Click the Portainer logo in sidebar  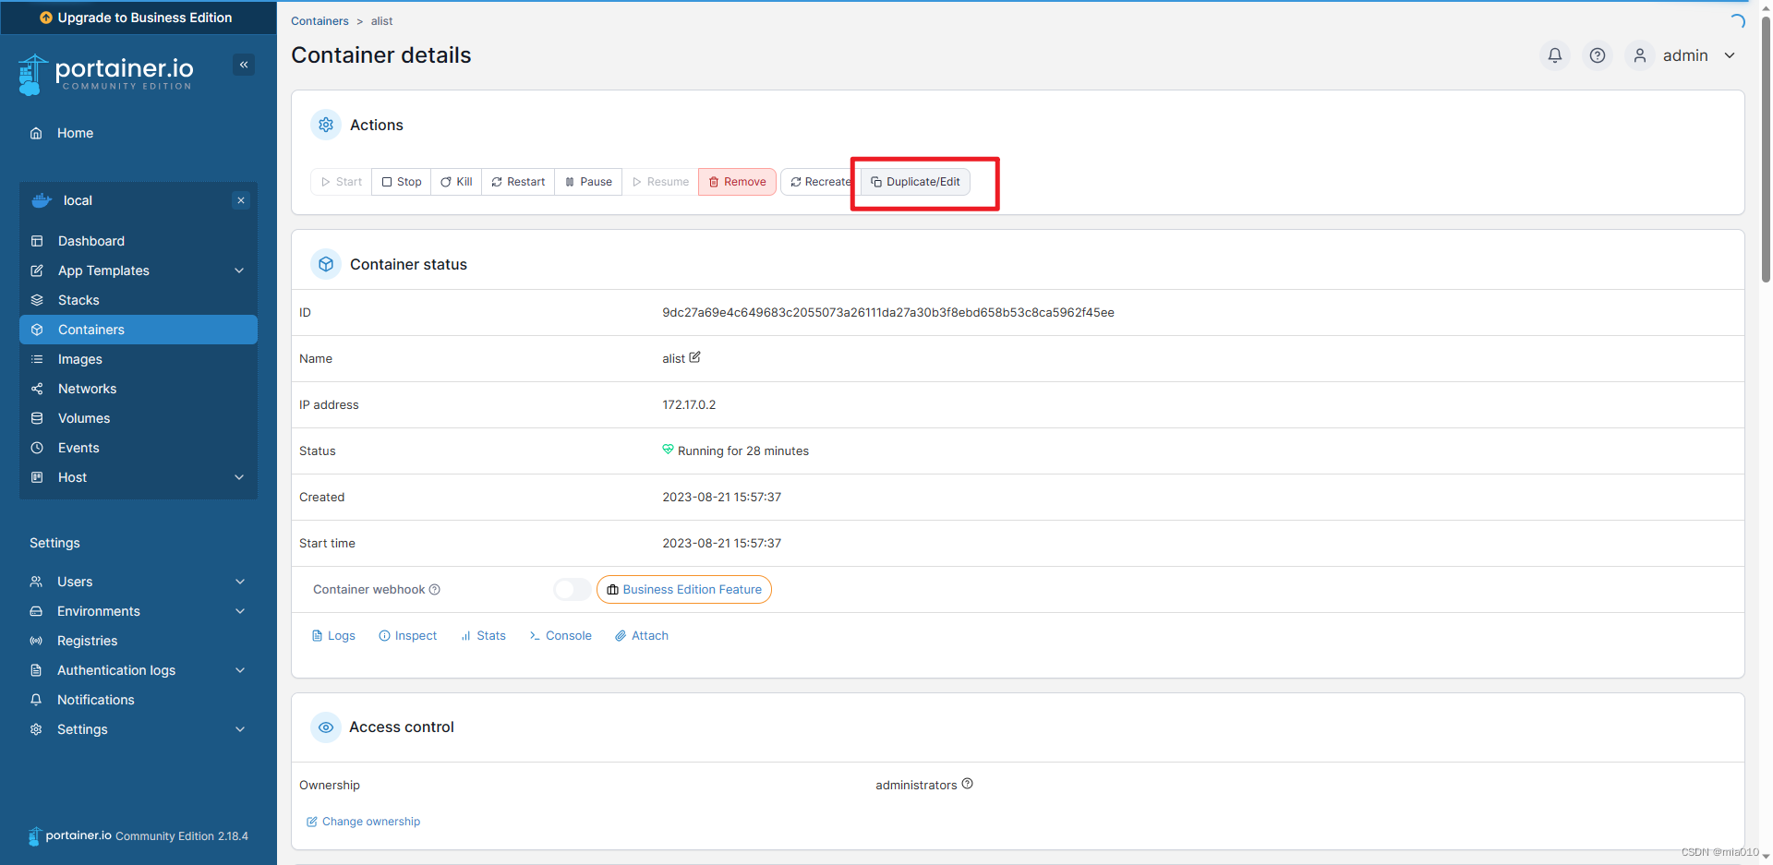(105, 74)
